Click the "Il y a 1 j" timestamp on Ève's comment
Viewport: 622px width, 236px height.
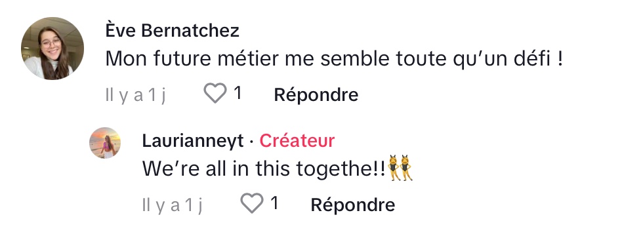coord(136,96)
